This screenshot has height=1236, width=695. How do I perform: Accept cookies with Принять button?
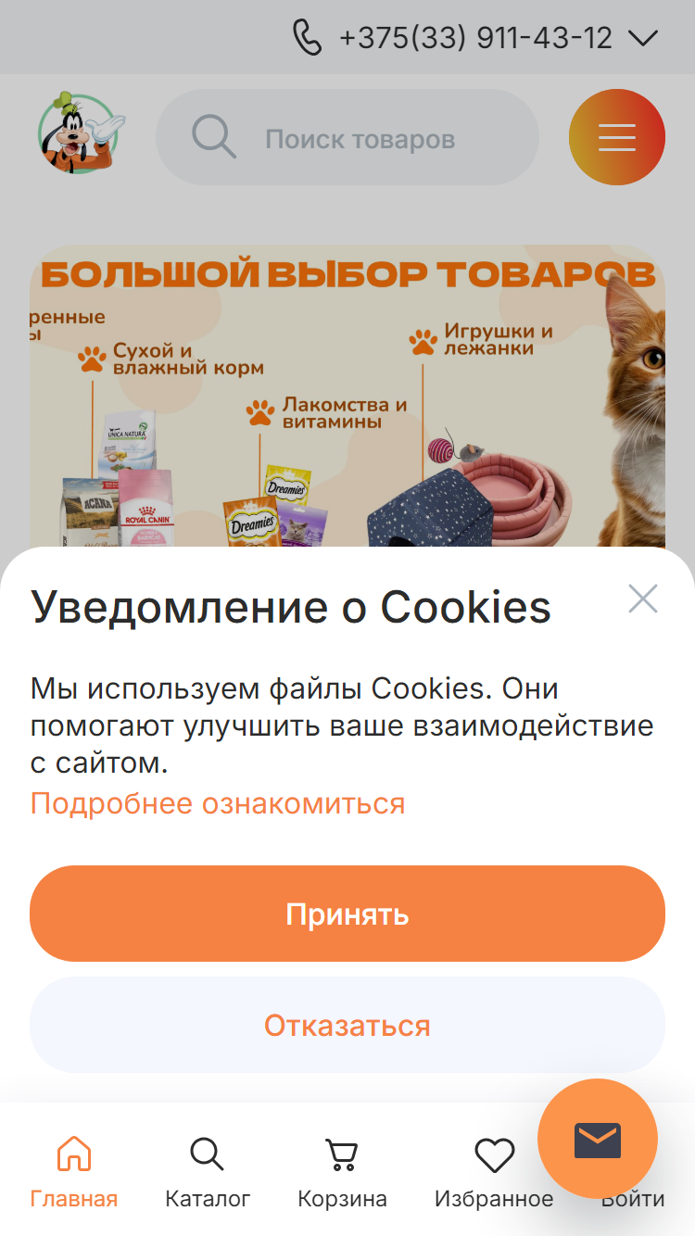pos(347,914)
